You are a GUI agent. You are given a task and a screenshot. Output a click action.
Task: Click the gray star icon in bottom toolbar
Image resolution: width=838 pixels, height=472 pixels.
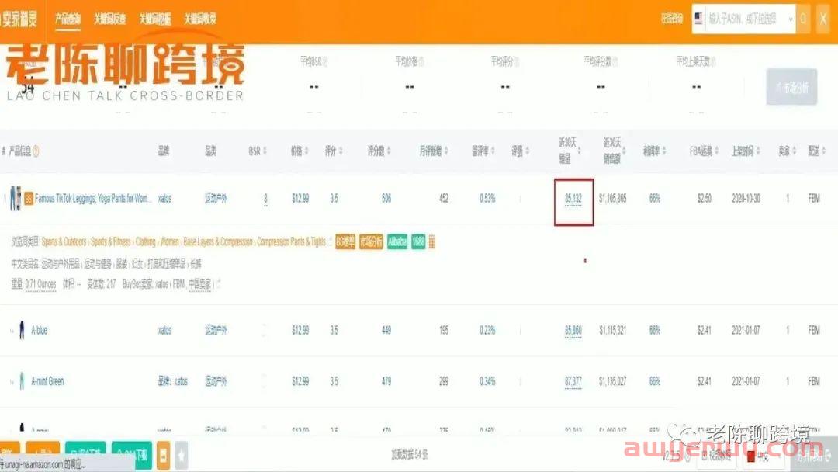pos(181,456)
